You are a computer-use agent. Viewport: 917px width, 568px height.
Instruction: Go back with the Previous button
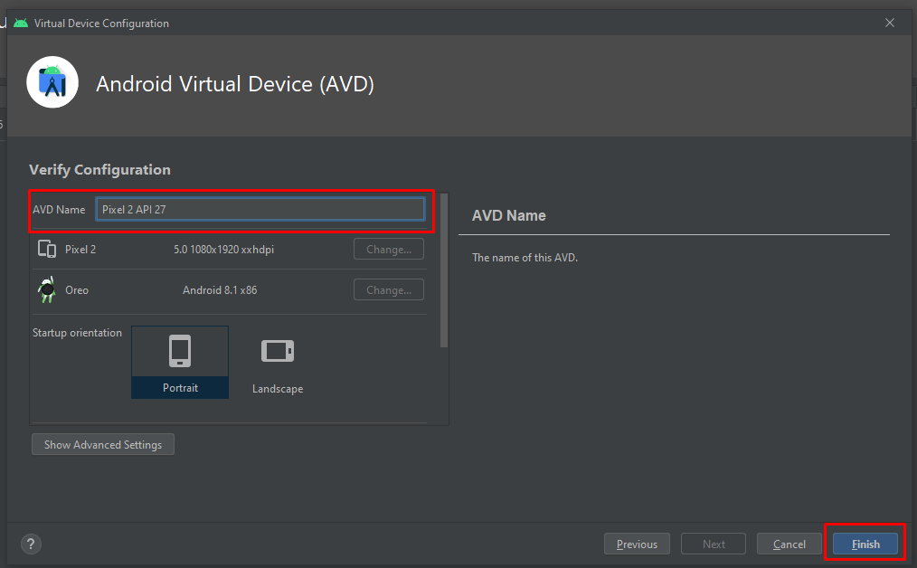[637, 544]
